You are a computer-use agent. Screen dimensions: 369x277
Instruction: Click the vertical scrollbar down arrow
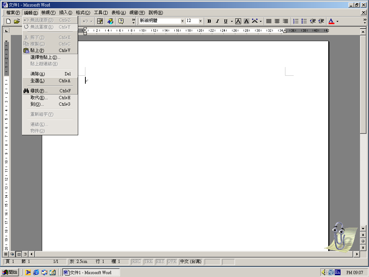(x=363, y=228)
